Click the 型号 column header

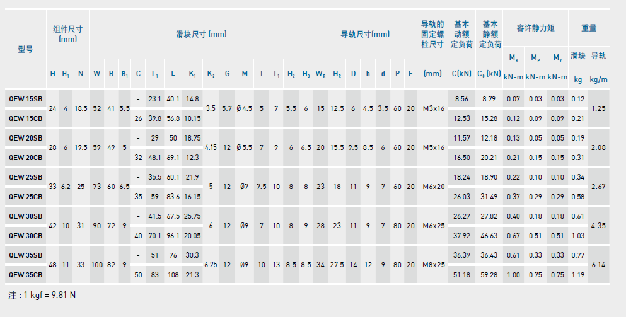tap(25, 49)
